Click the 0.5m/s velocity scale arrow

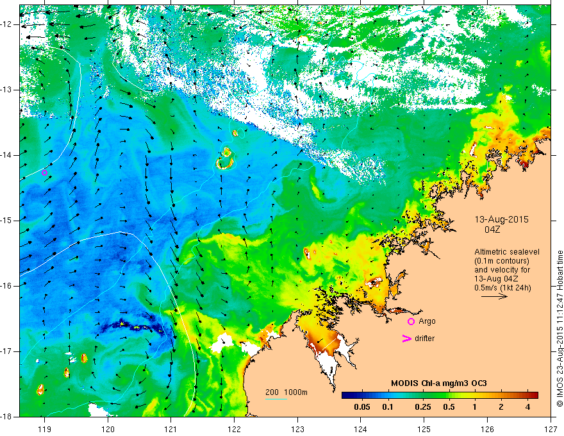pyautogui.click(x=494, y=296)
